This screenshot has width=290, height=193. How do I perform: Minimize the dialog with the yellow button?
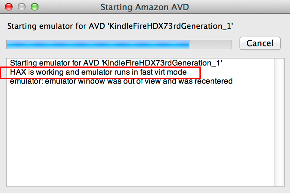21,7
